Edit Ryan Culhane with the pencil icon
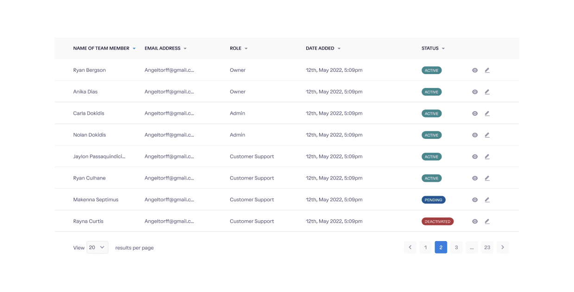This screenshot has height=292, width=574. click(x=487, y=178)
